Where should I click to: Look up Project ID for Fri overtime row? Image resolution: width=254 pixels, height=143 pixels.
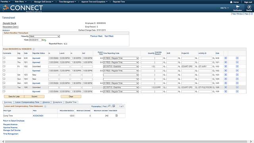pyautogui.click(x=196, y=66)
